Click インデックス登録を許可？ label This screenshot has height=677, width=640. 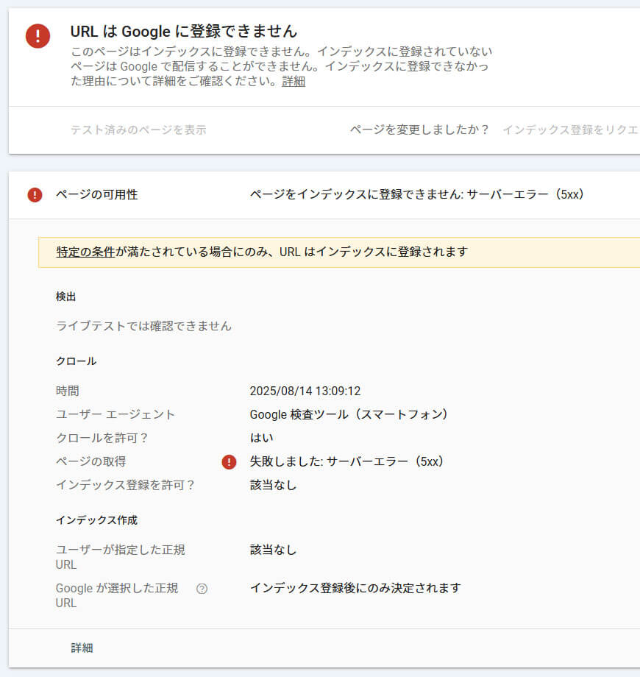point(125,485)
